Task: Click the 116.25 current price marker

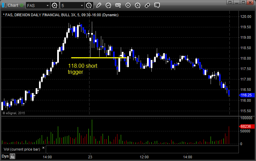Action: (x=247, y=95)
